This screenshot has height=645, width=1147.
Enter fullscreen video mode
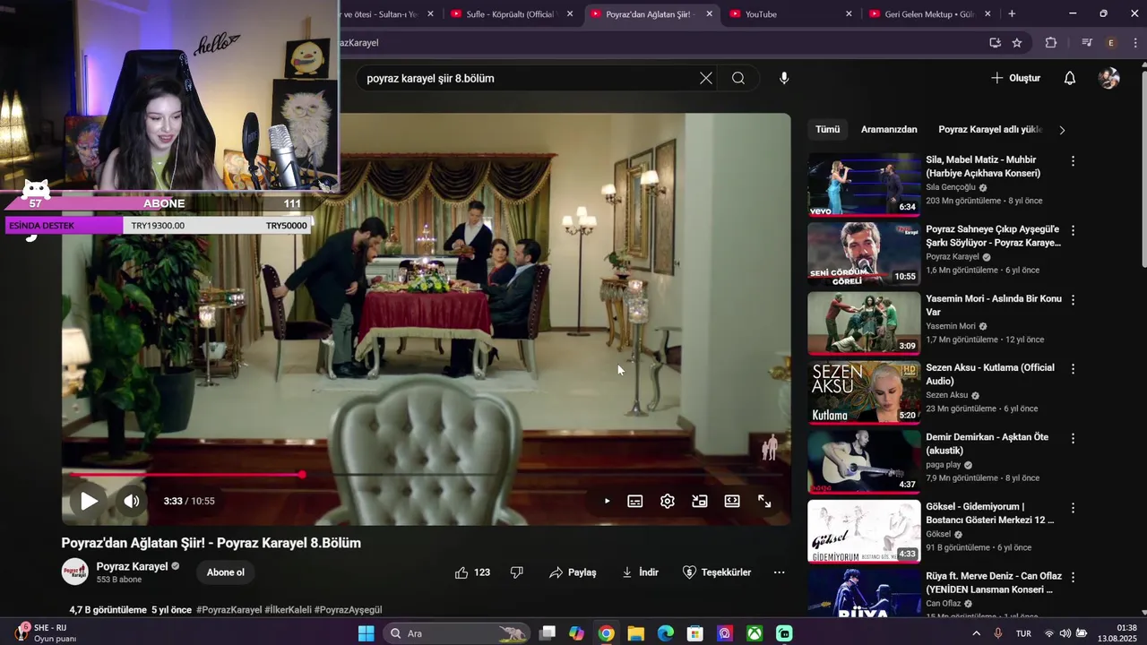pyautogui.click(x=764, y=502)
